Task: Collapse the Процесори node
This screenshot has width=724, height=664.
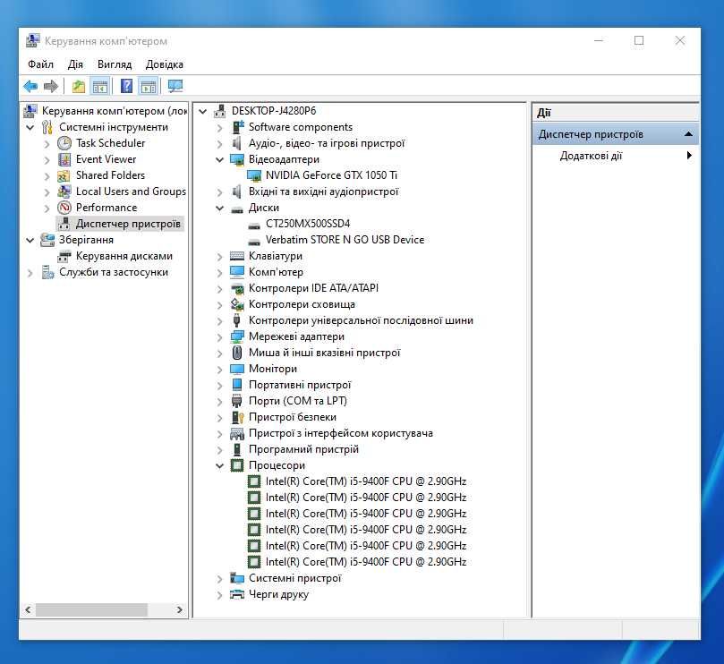Action: click(220, 465)
